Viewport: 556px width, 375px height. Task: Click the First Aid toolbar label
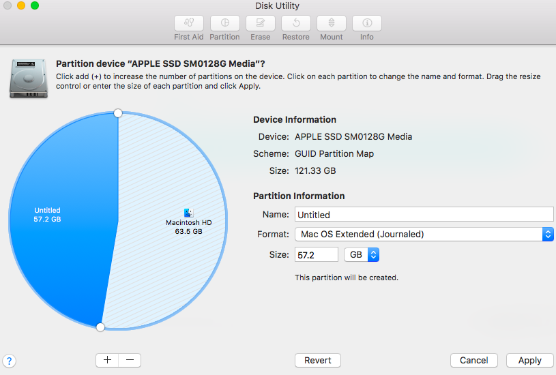(189, 37)
